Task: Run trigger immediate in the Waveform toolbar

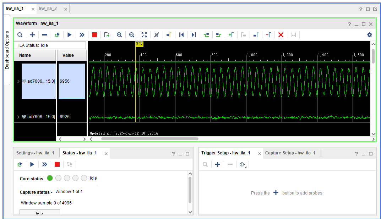Action: click(x=82, y=35)
